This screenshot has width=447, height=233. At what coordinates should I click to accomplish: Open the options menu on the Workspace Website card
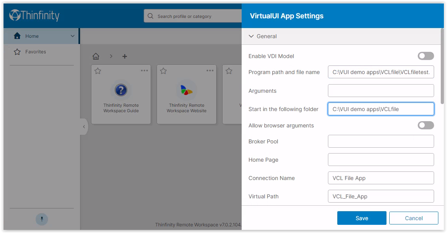click(x=210, y=71)
